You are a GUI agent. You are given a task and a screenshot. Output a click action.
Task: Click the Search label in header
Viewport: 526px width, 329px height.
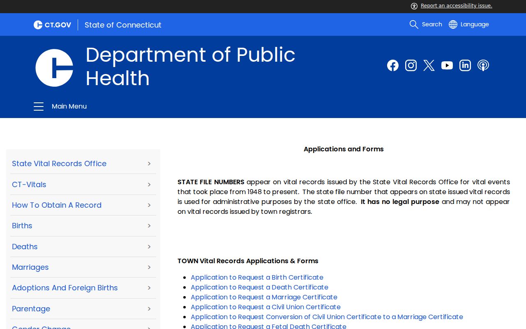[432, 24]
